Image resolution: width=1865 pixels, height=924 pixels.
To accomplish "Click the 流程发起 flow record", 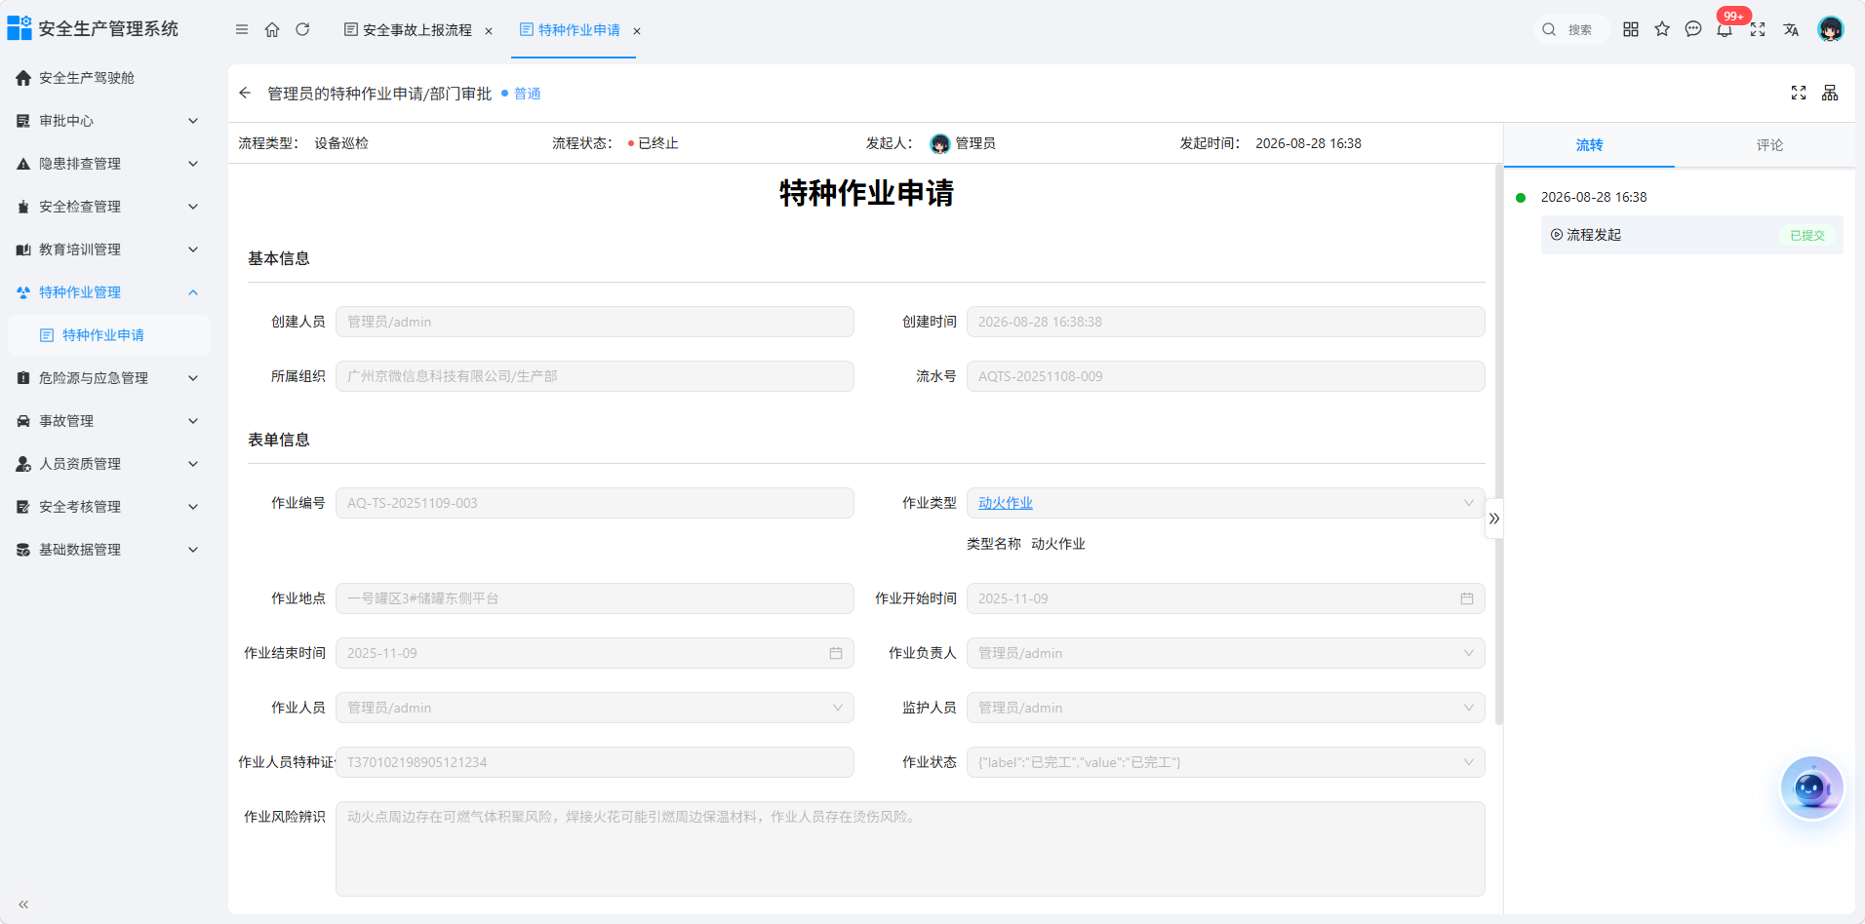I will tap(1691, 235).
